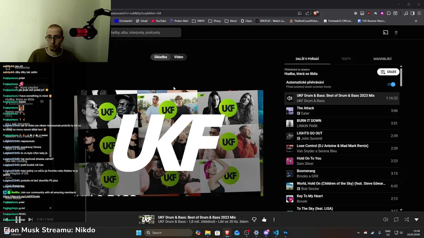Click the install app icon in address bar
Image resolution: width=424 pixels, height=238 pixels.
(299, 13)
